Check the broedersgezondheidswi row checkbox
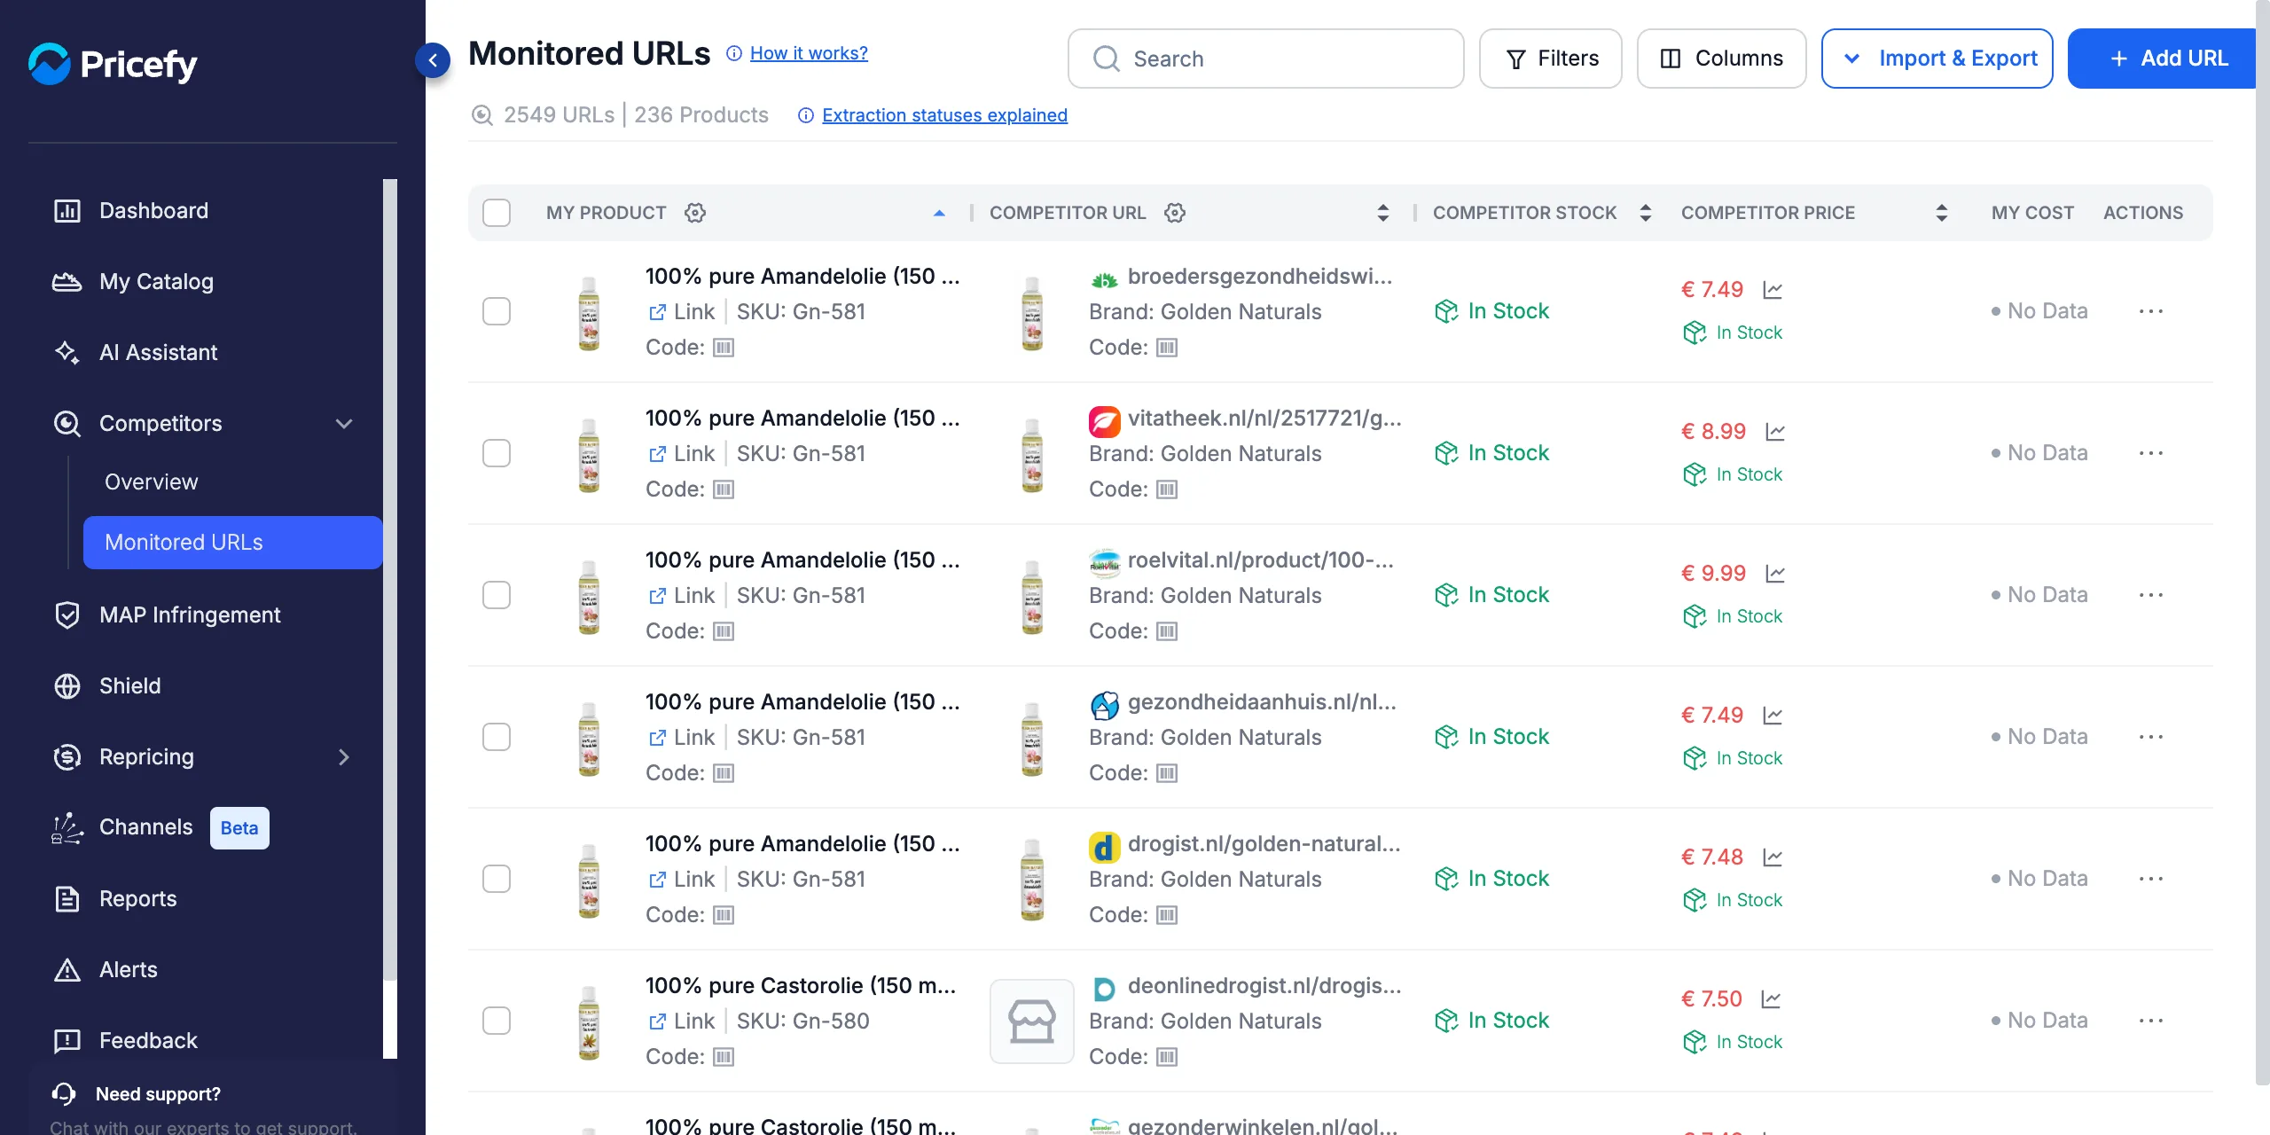The width and height of the screenshot is (2270, 1135). [x=497, y=311]
